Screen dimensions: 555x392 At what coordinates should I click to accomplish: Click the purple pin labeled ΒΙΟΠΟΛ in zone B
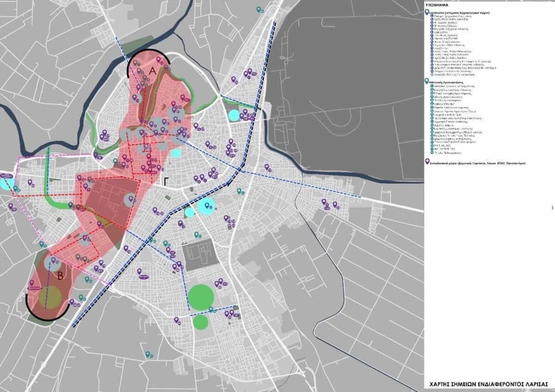pyautogui.click(x=31, y=283)
